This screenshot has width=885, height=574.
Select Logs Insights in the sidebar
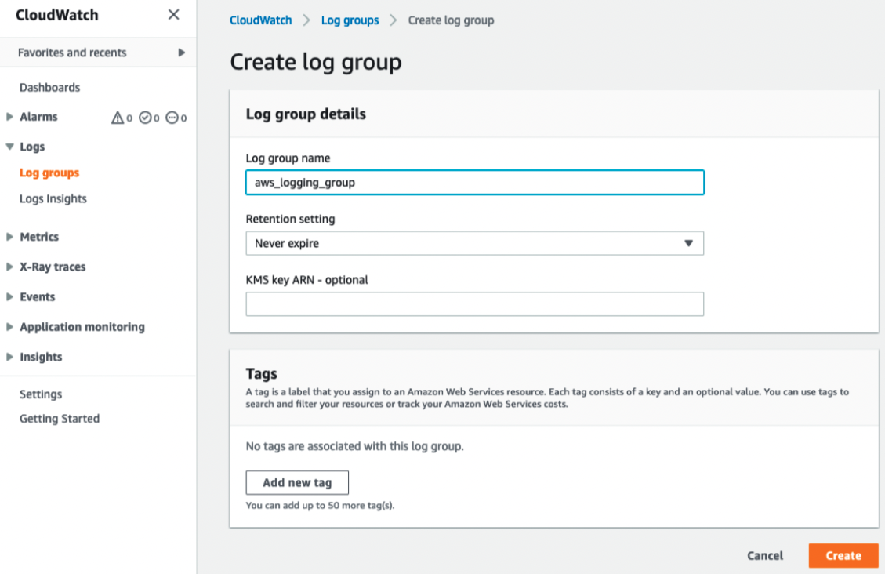pyautogui.click(x=53, y=198)
